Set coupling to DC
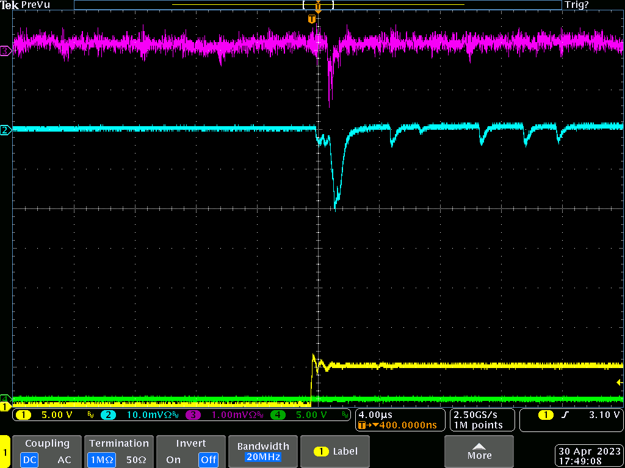The image size is (625, 468). click(29, 459)
